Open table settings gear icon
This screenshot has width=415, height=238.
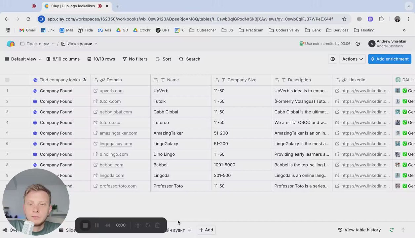333,59
